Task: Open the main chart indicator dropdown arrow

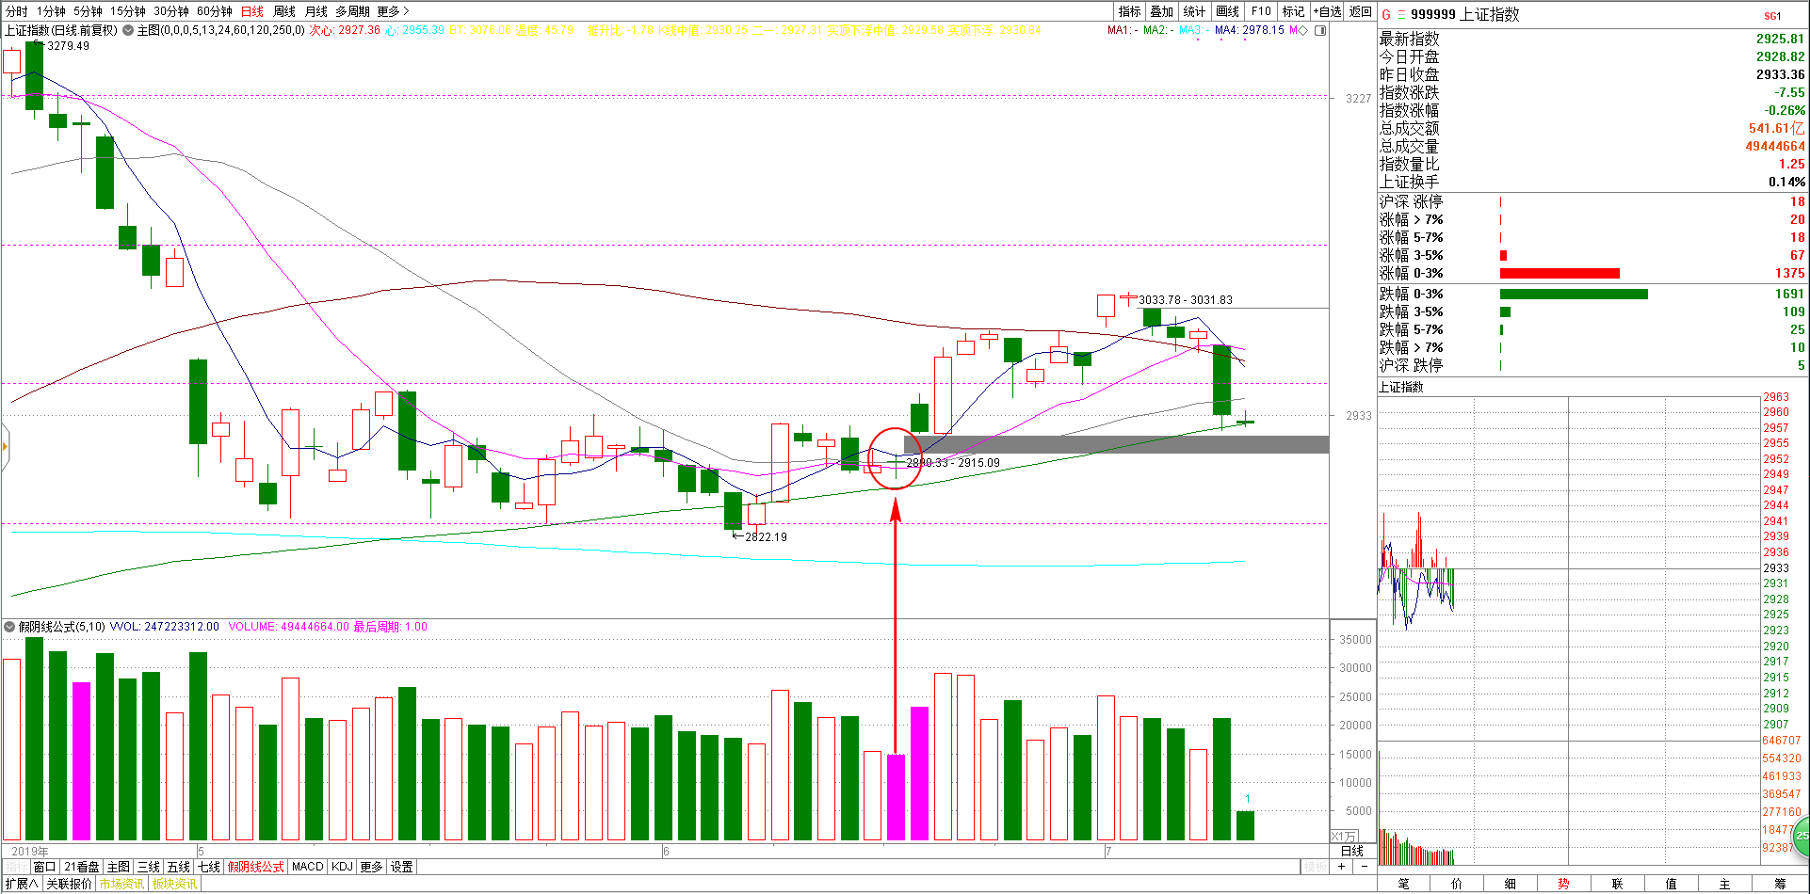Action: pos(128,30)
